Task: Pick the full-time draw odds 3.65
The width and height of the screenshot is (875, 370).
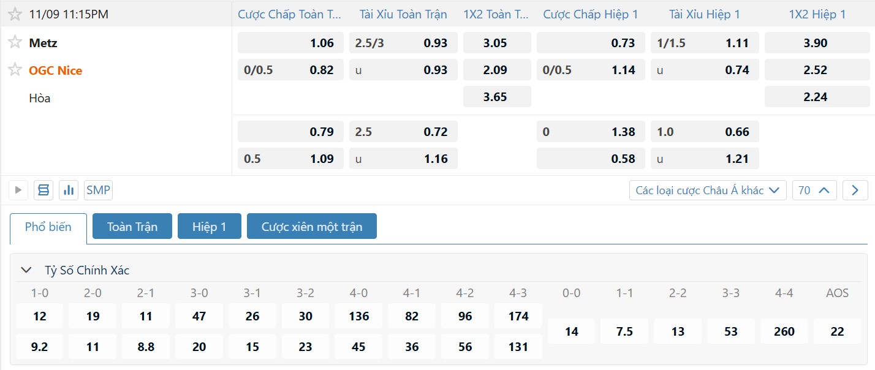Action: [496, 97]
